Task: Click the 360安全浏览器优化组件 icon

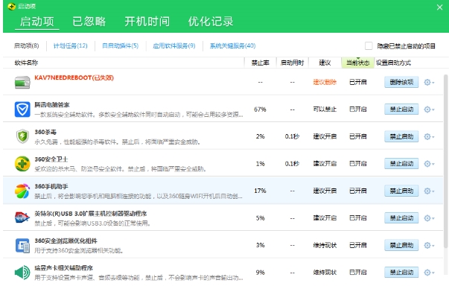Action: click(x=22, y=245)
